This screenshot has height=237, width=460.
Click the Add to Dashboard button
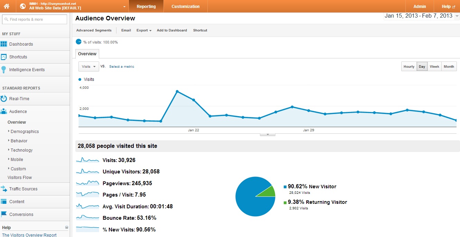pyautogui.click(x=172, y=30)
